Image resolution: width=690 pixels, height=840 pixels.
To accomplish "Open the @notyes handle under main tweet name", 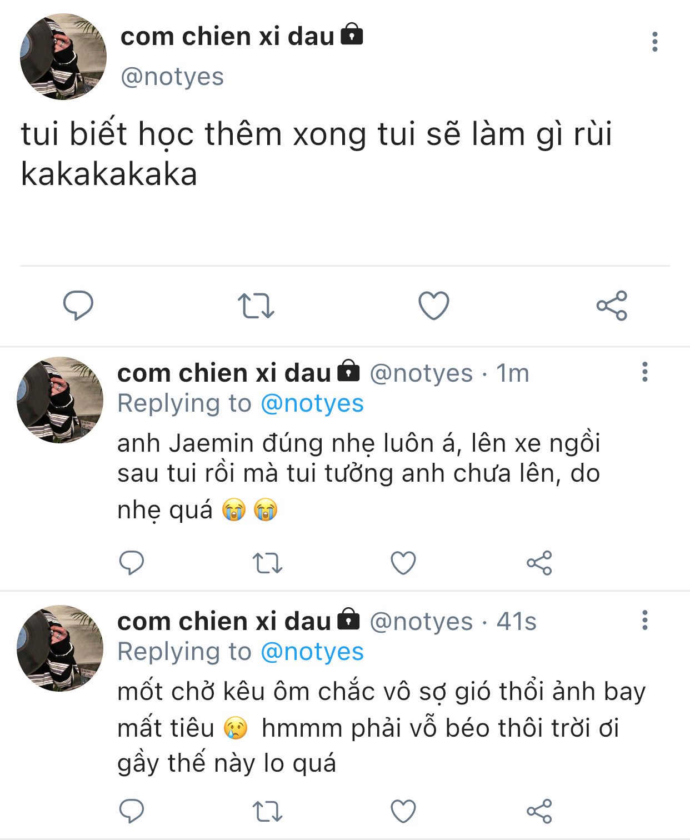I will click(x=172, y=77).
